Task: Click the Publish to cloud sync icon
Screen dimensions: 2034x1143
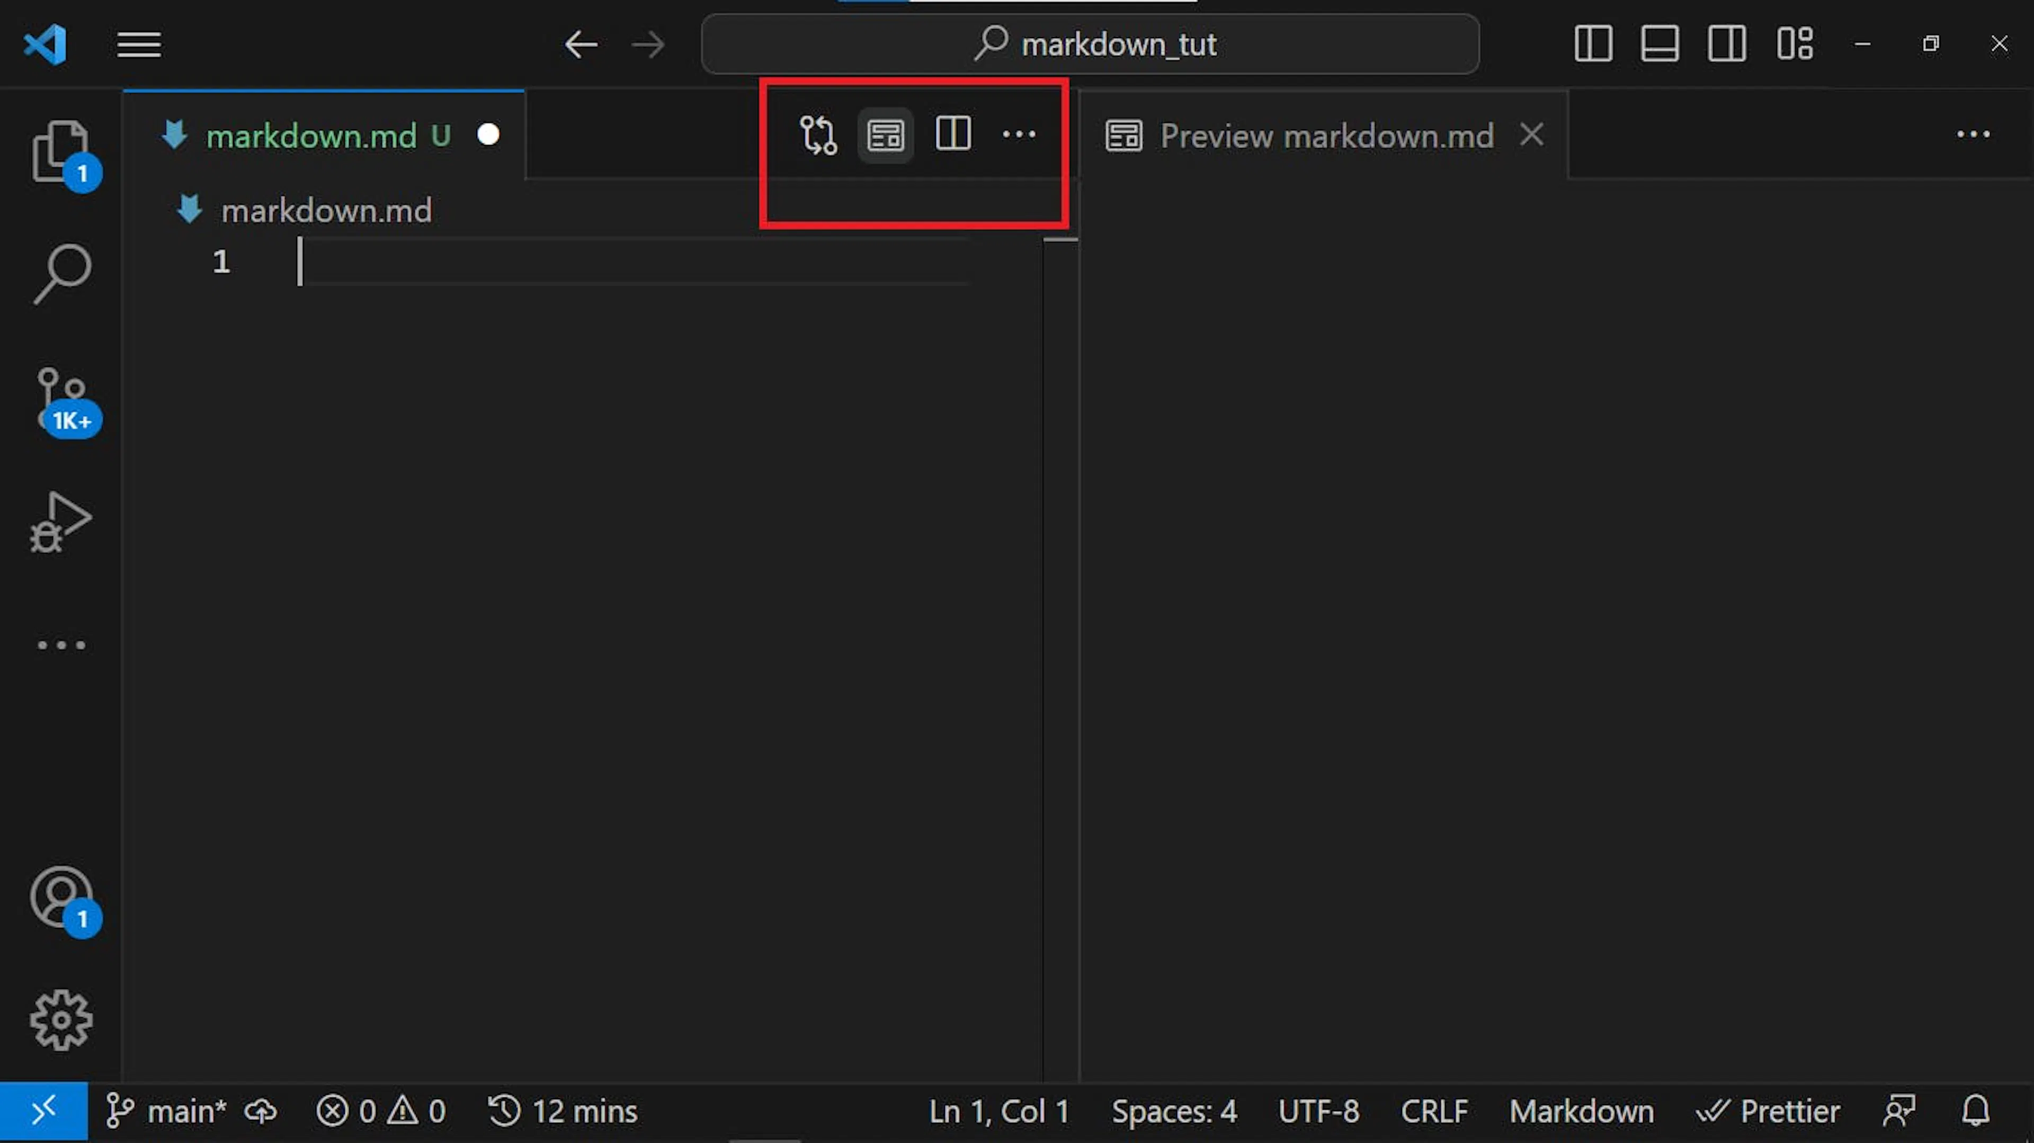Action: (x=261, y=1111)
